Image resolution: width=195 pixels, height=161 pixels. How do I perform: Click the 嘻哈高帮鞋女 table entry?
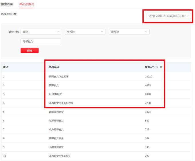click(56, 112)
